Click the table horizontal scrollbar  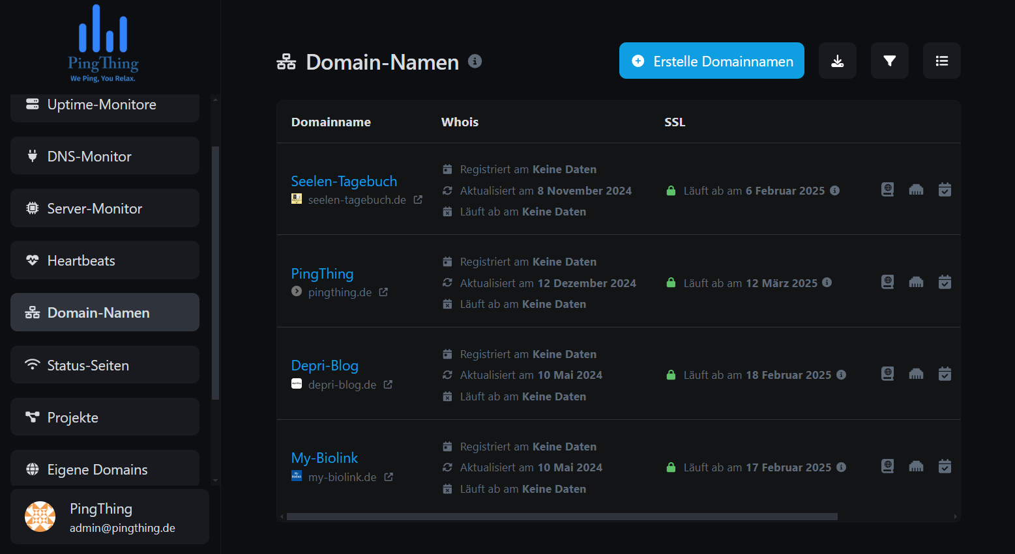point(562,517)
